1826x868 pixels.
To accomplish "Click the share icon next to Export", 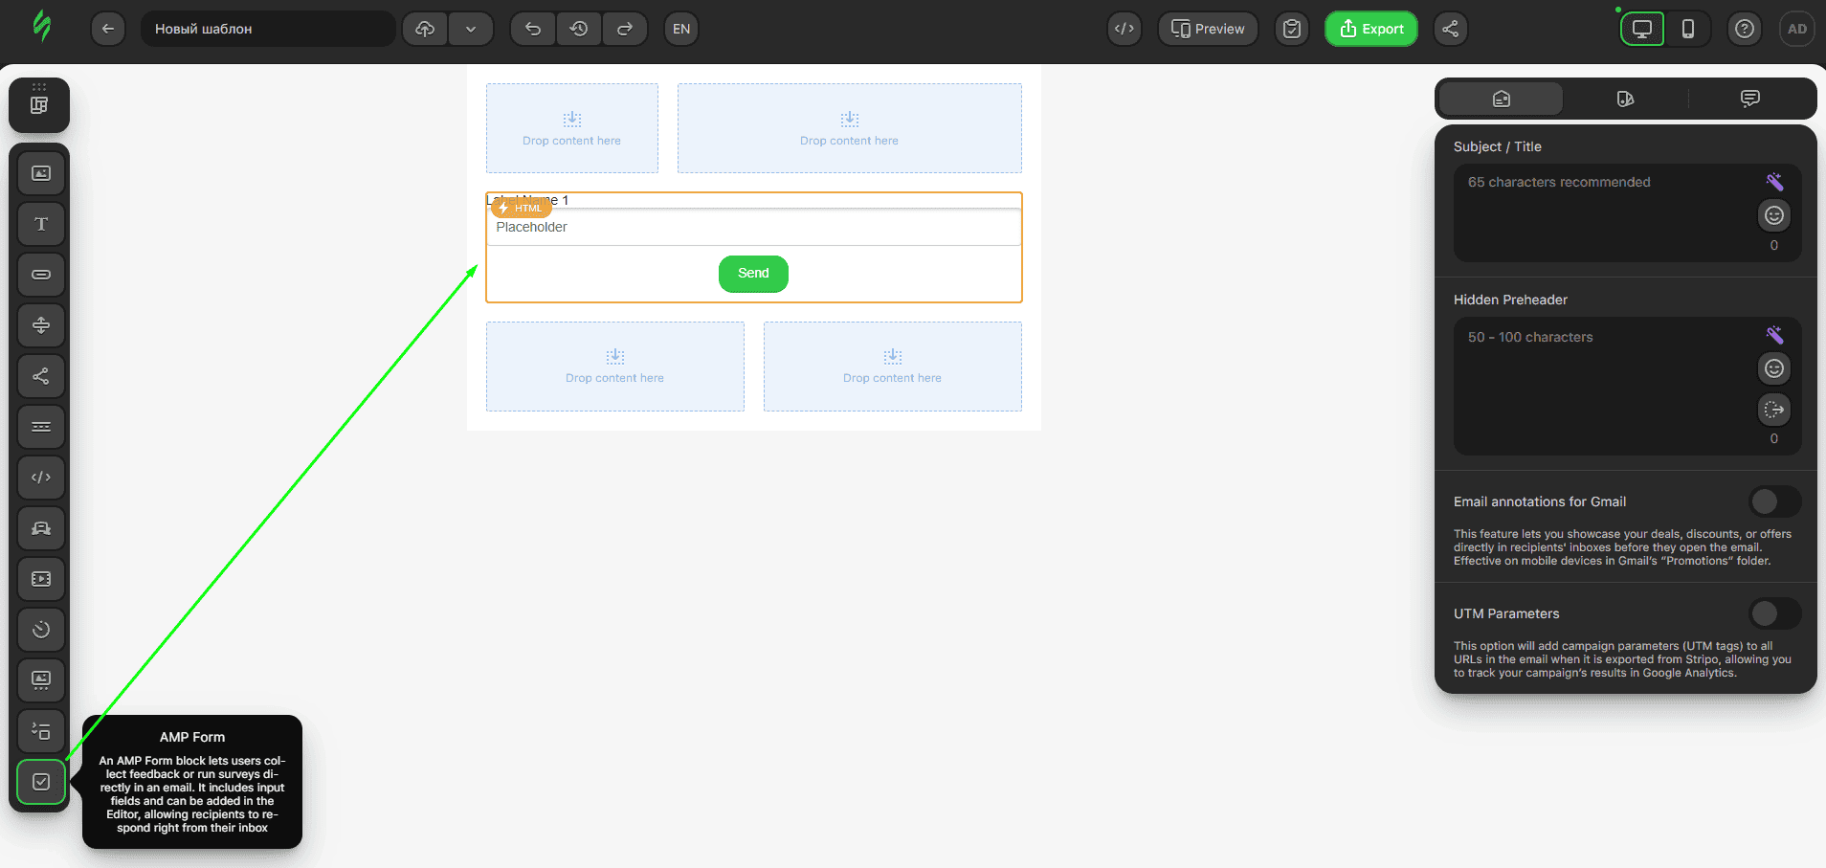I will click(x=1450, y=29).
